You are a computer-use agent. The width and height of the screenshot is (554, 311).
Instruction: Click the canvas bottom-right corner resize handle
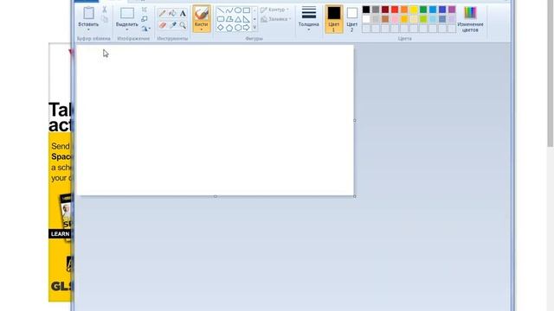point(355,196)
